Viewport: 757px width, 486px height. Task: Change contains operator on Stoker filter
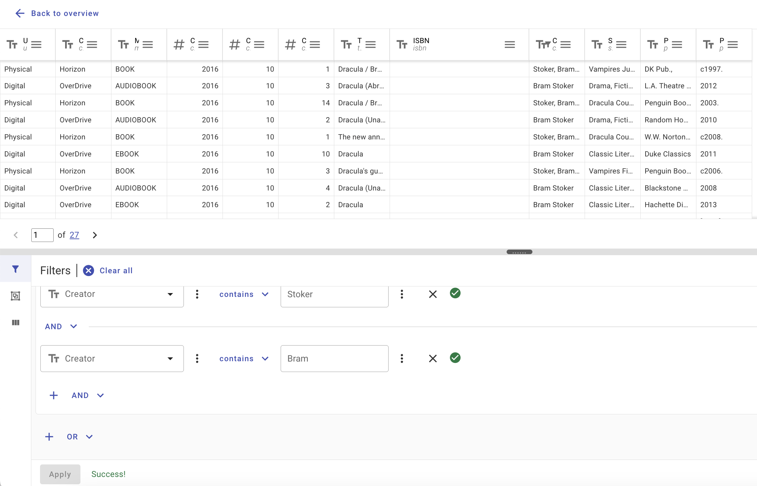[244, 294]
